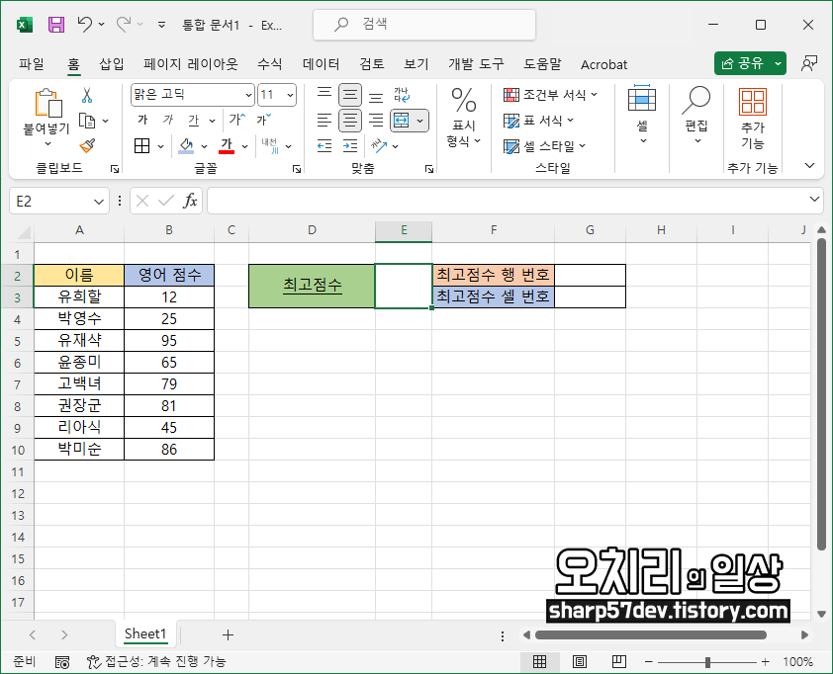Viewport: 833px width, 674px height.
Task: Open Customize Quick Access Toolbar arrow
Action: click(161, 25)
